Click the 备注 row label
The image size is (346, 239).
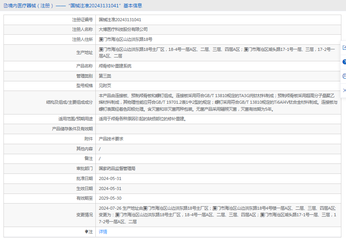[x=89, y=158]
